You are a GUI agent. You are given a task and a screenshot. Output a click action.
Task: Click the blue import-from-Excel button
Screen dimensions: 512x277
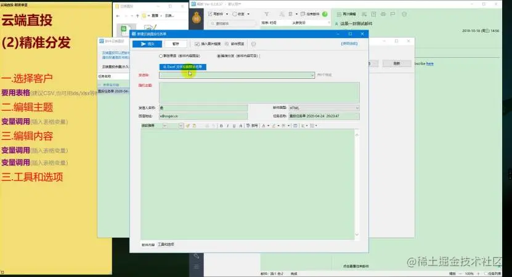pos(182,67)
